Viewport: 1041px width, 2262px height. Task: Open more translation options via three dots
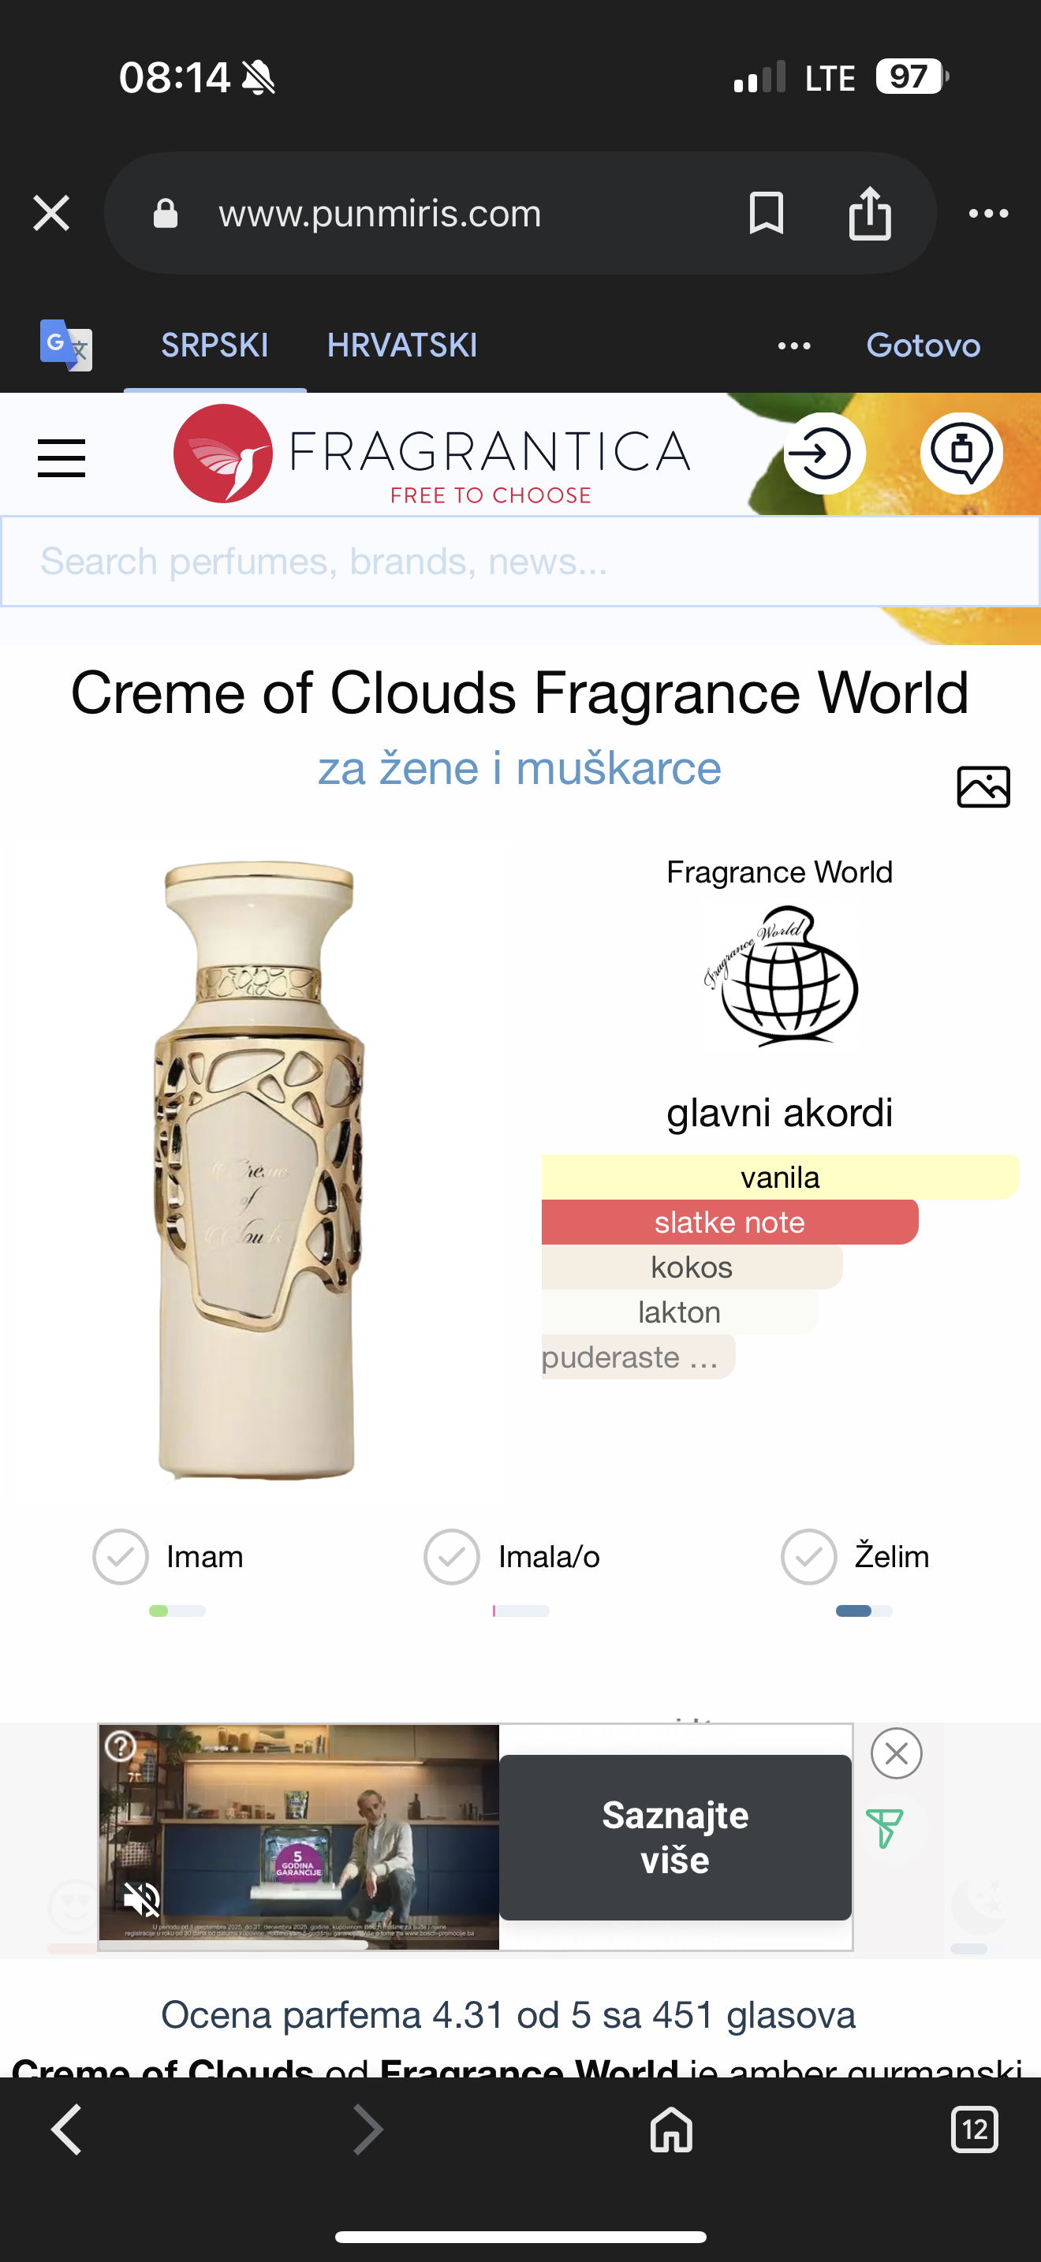click(x=793, y=345)
